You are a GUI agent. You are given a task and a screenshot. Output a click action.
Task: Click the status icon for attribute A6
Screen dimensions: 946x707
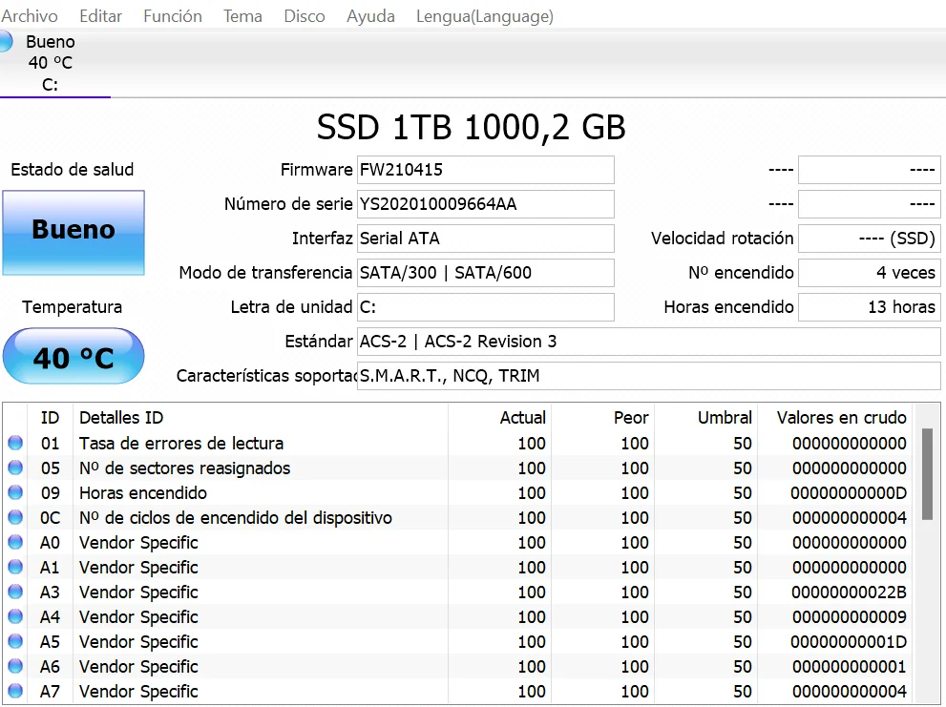15,666
